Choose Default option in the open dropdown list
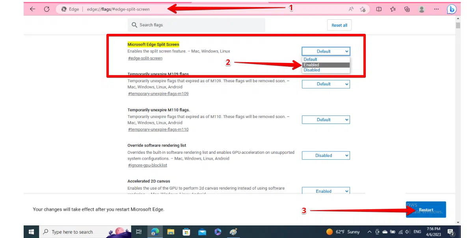Viewport: 473px width, 238px height. pos(326,59)
